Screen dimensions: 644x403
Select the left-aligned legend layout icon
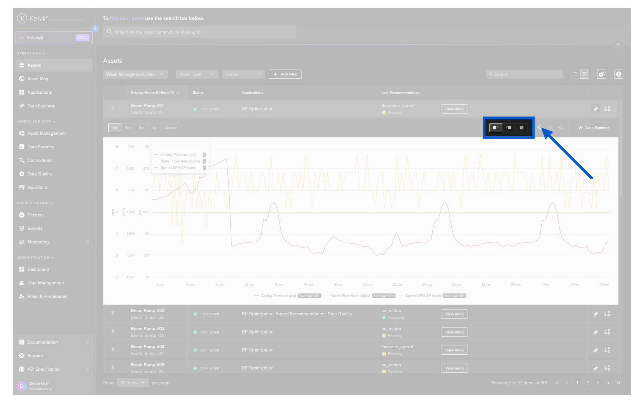click(495, 128)
